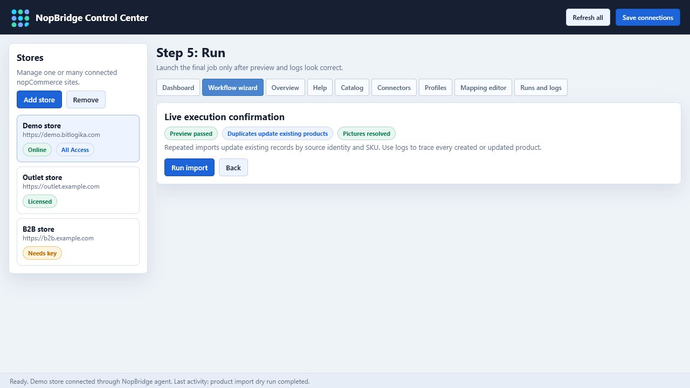The width and height of the screenshot is (690, 388).
Task: Open the Overview tab
Action: (x=285, y=87)
